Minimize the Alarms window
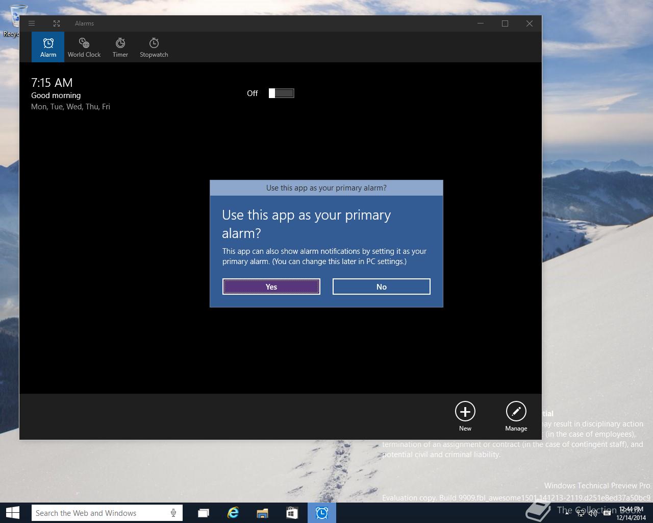This screenshot has height=523, width=653. coord(481,23)
